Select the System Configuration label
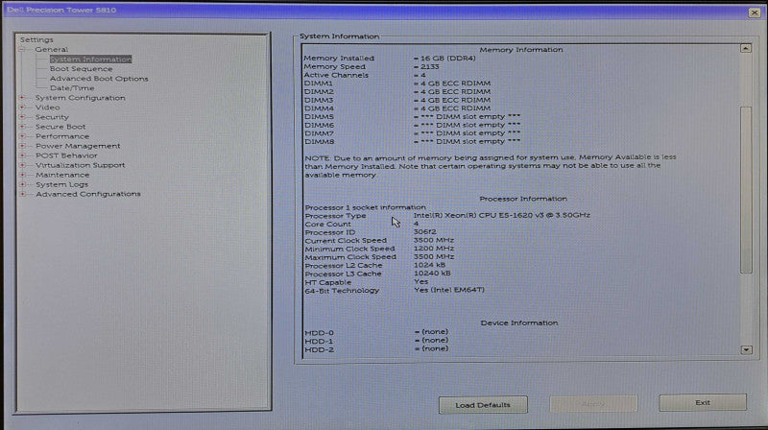Screen dimensions: 768x430 click(x=80, y=98)
